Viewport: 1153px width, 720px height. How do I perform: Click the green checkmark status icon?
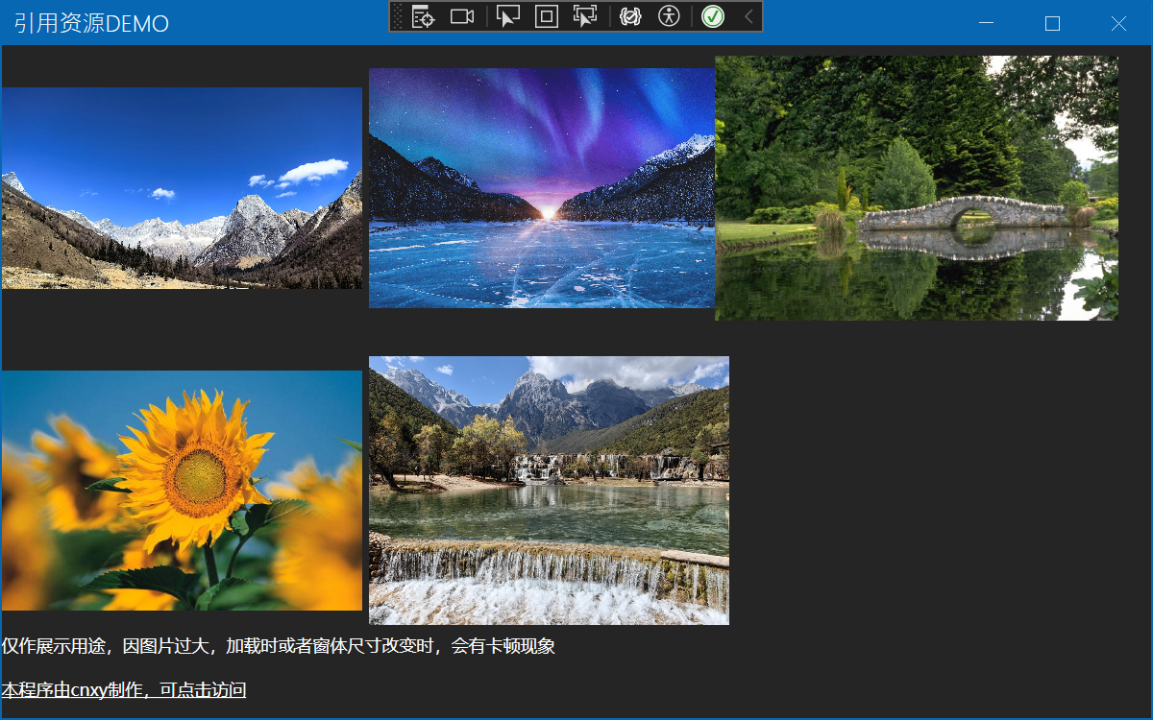click(x=712, y=16)
